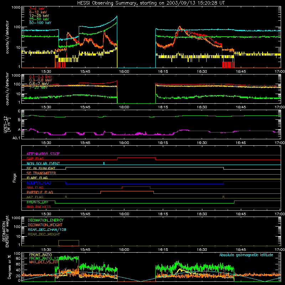Click the REAR_DEC_WEIGHT legend label
The height and width of the screenshot is (285, 285).
pyautogui.click(x=44, y=234)
